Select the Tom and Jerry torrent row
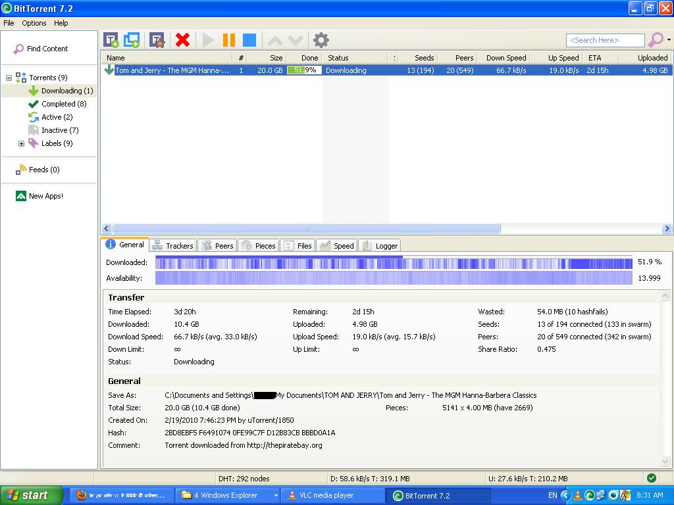 tap(387, 70)
